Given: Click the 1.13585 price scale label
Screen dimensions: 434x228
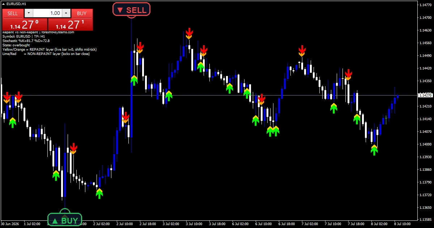Looking at the screenshot, I should point(426,219).
